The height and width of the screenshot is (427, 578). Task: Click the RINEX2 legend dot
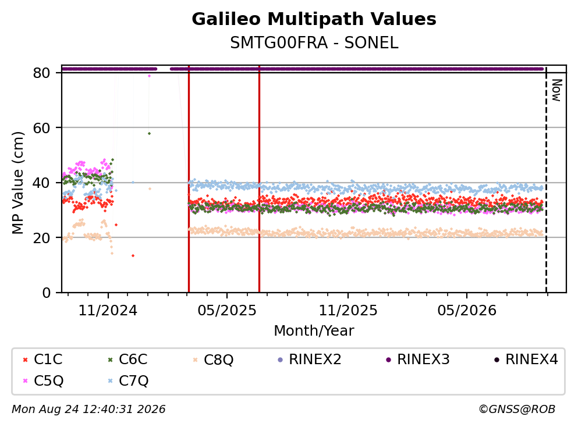pos(280,360)
